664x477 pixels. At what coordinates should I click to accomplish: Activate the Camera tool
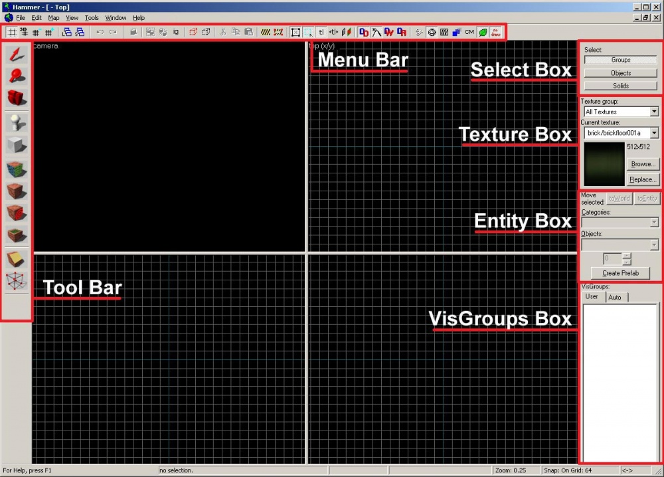17,98
